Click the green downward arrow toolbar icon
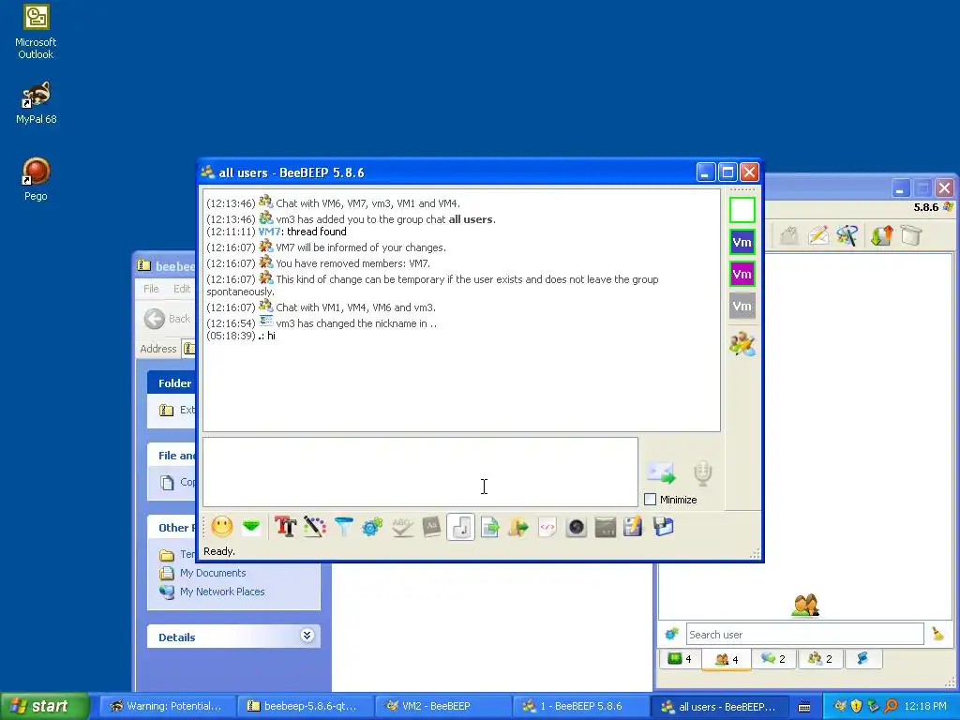Image resolution: width=960 pixels, height=720 pixels. 251,527
